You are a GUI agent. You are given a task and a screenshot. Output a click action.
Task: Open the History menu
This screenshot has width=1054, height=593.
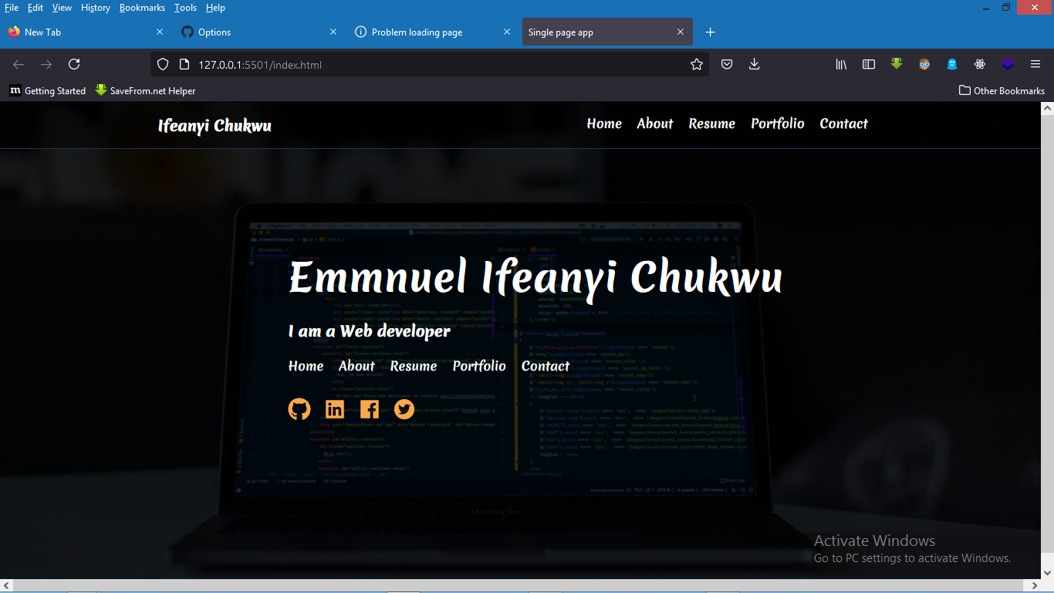click(x=96, y=8)
